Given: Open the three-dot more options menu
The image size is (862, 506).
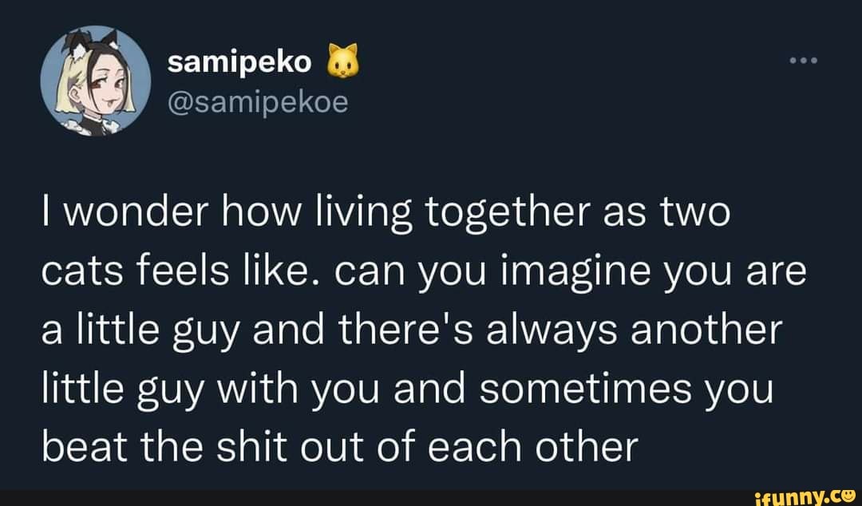Looking at the screenshot, I should tap(803, 61).
